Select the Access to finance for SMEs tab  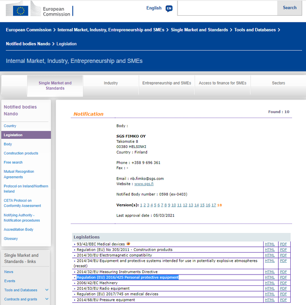tap(223, 83)
